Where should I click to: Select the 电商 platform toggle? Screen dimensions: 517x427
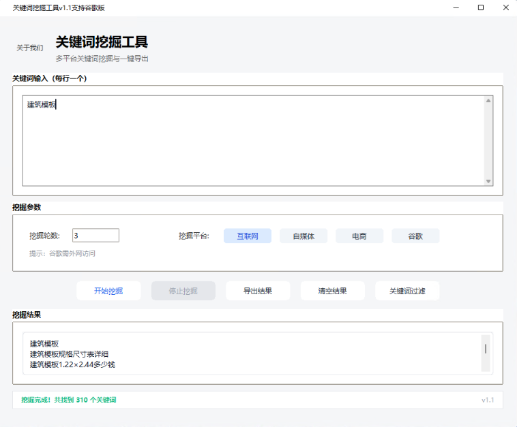point(359,236)
